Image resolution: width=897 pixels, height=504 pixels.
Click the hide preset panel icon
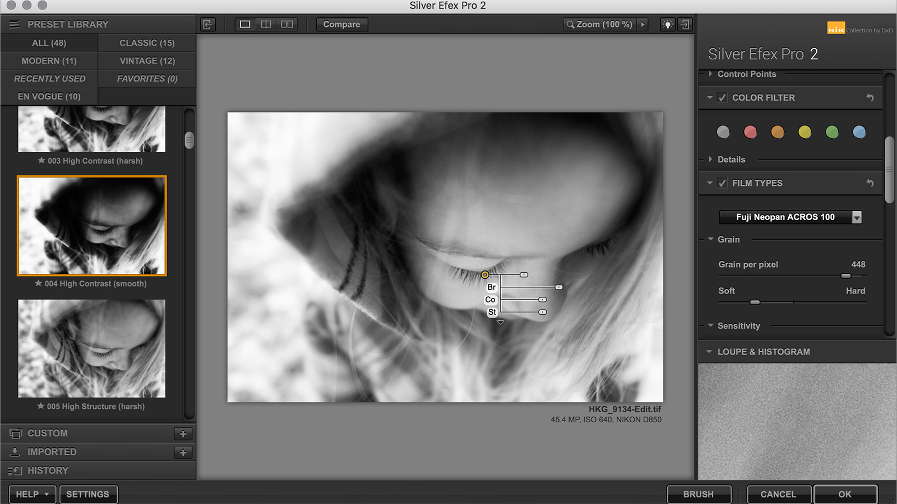(208, 24)
